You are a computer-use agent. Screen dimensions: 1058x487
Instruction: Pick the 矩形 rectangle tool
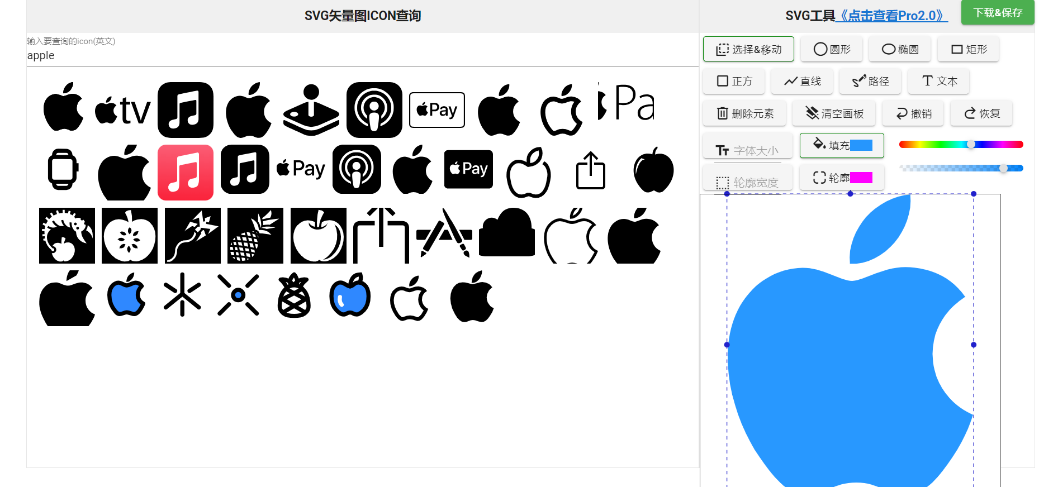point(969,49)
